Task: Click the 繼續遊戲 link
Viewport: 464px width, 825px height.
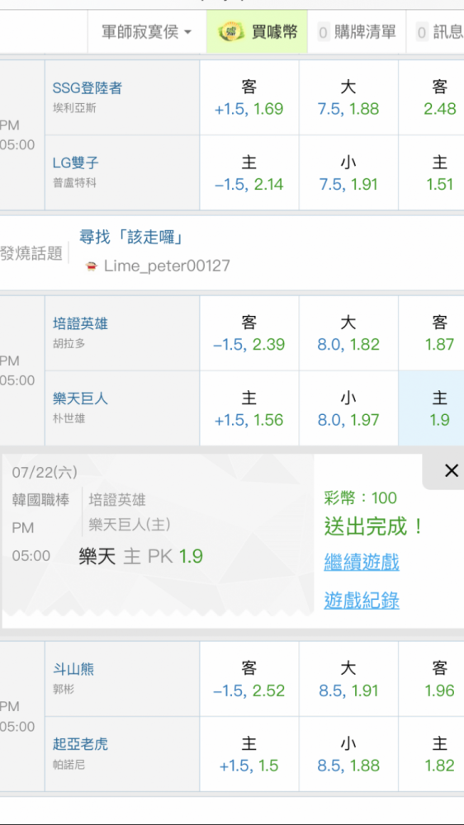Action: coord(362,562)
